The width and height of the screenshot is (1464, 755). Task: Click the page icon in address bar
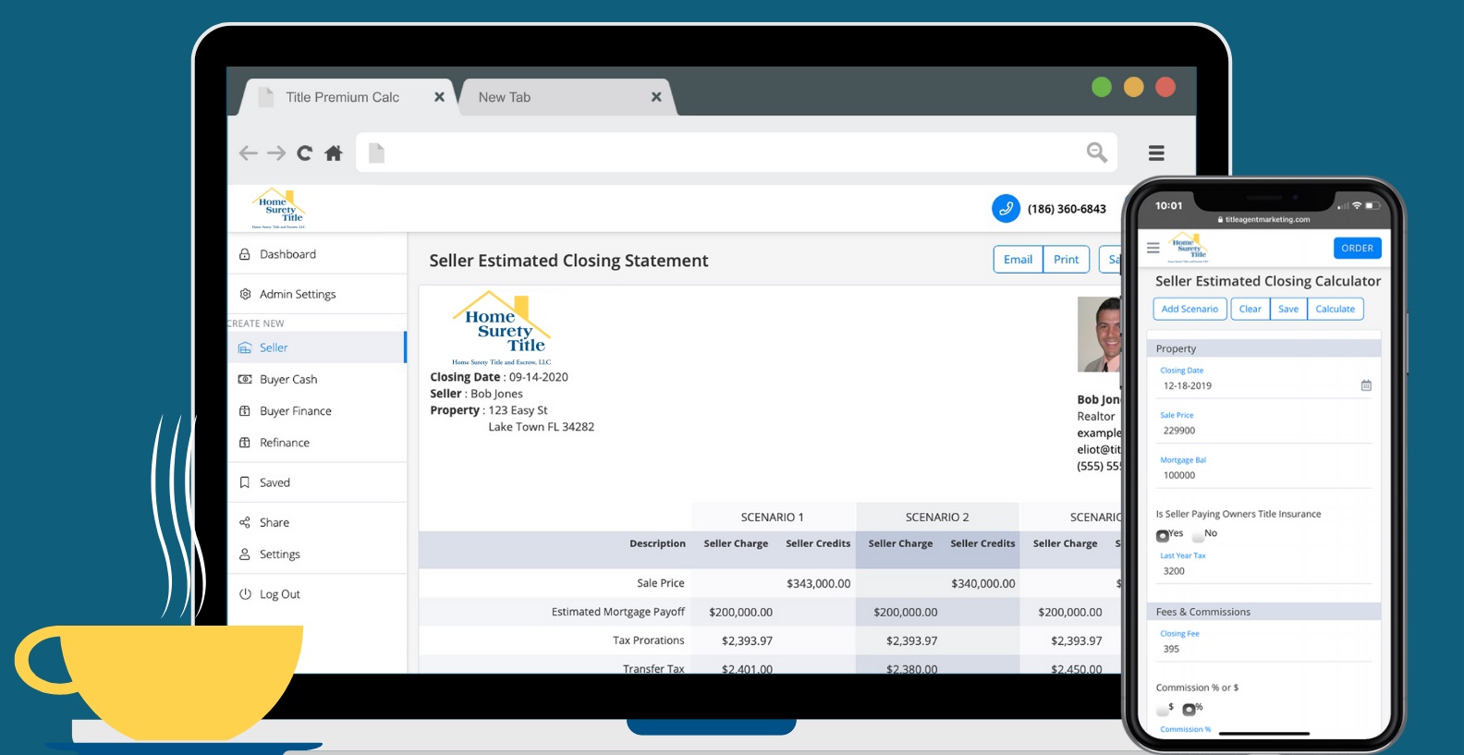376,152
